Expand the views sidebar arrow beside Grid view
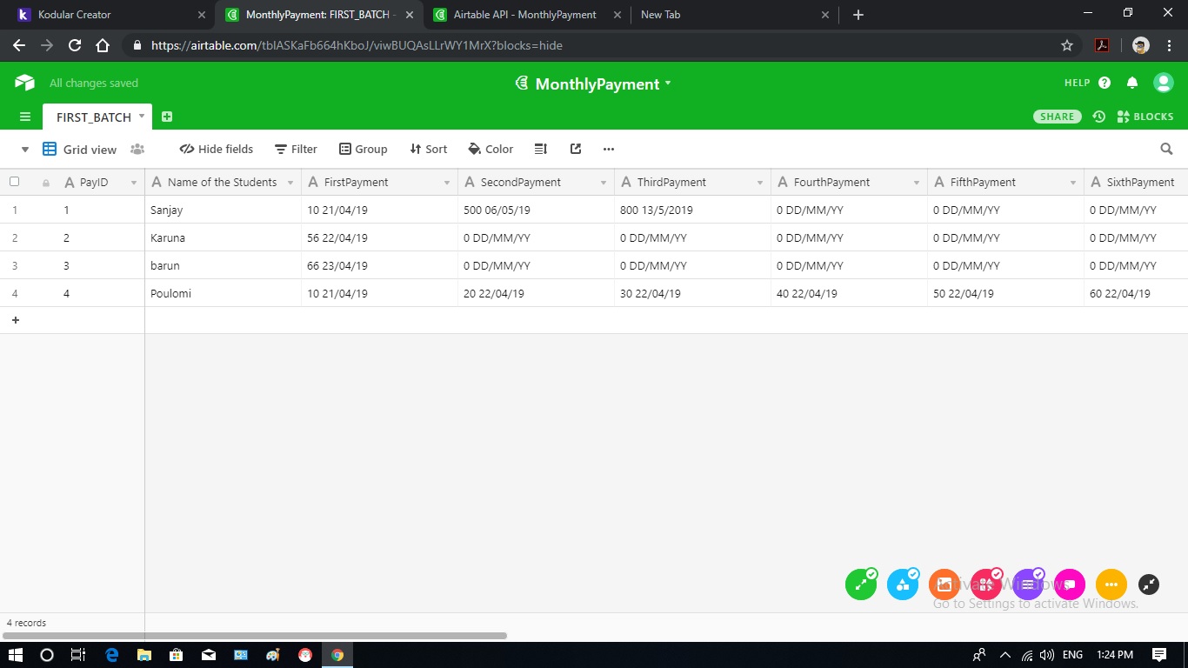Screen dimensions: 1188x668 coord(25,150)
